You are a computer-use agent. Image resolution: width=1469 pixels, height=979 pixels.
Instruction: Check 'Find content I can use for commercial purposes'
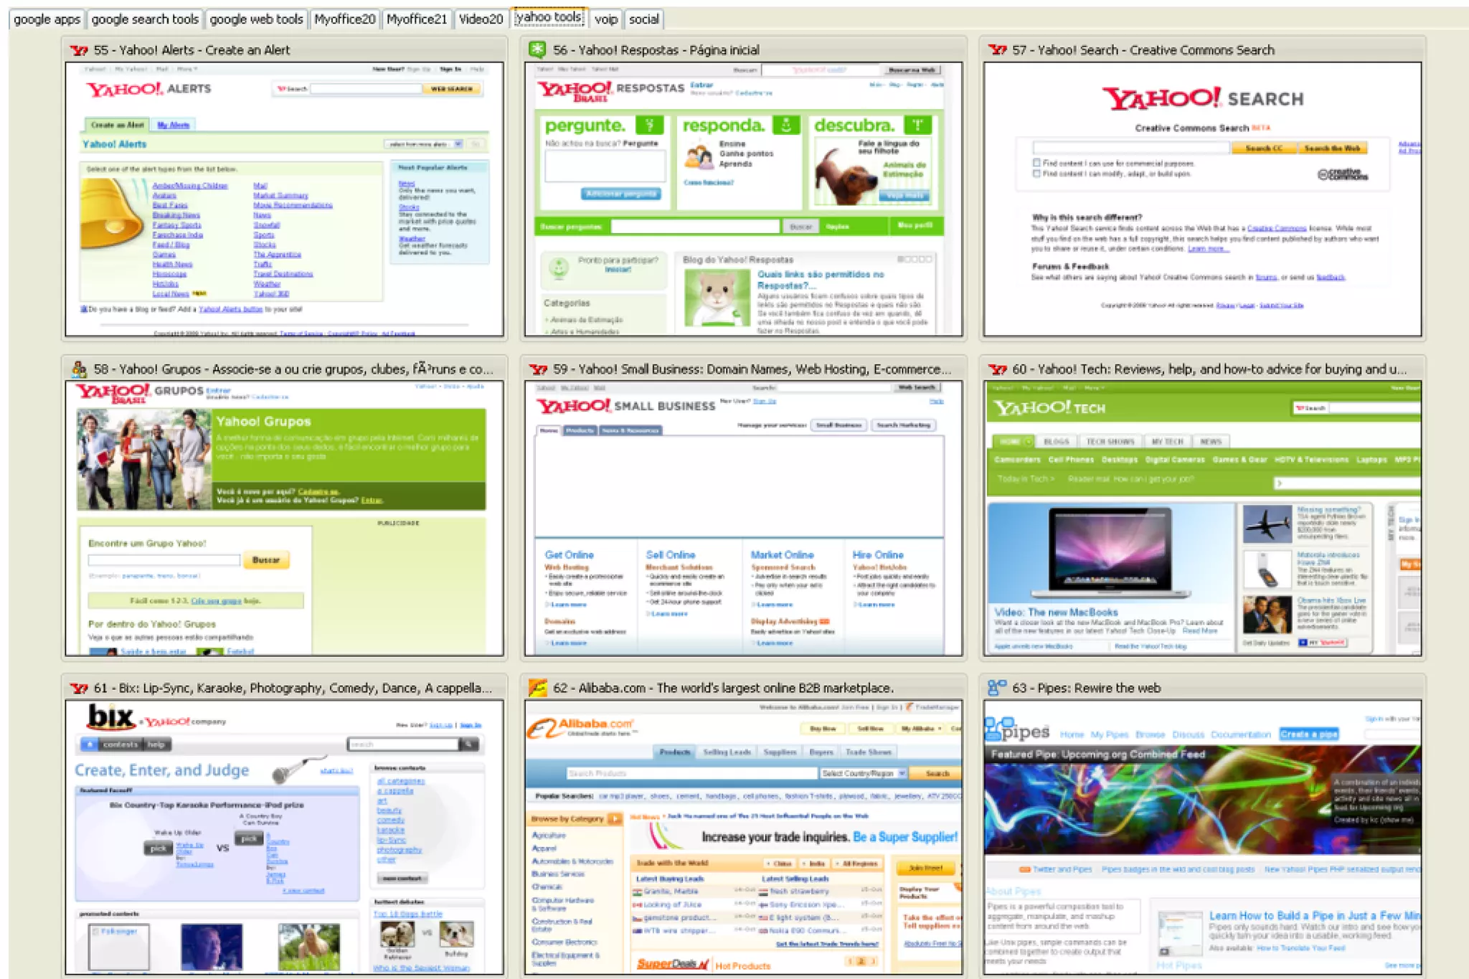(x=1036, y=163)
